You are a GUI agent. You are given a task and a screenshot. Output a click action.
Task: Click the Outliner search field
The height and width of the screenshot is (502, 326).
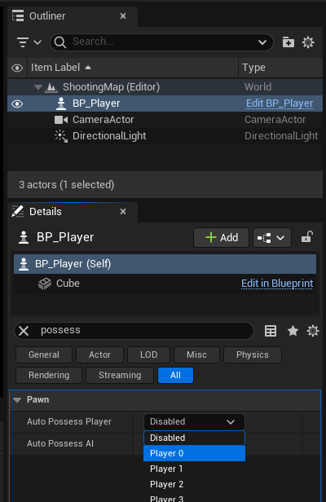(x=161, y=42)
